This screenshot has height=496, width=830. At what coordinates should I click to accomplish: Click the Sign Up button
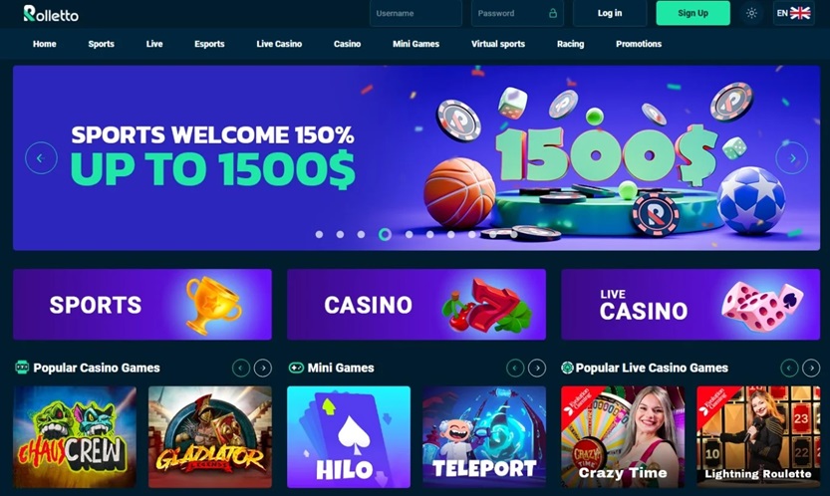pyautogui.click(x=692, y=13)
